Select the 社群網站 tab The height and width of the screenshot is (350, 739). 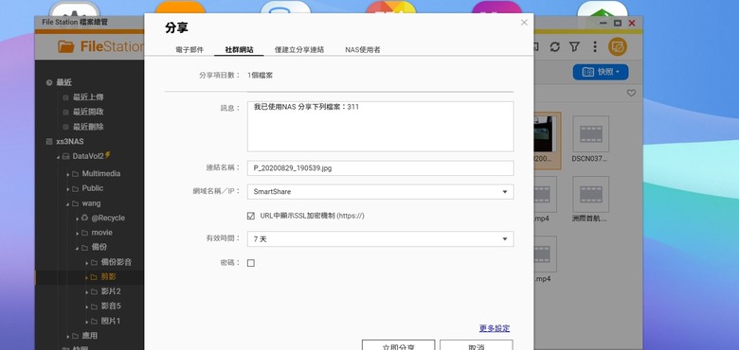[x=239, y=49]
